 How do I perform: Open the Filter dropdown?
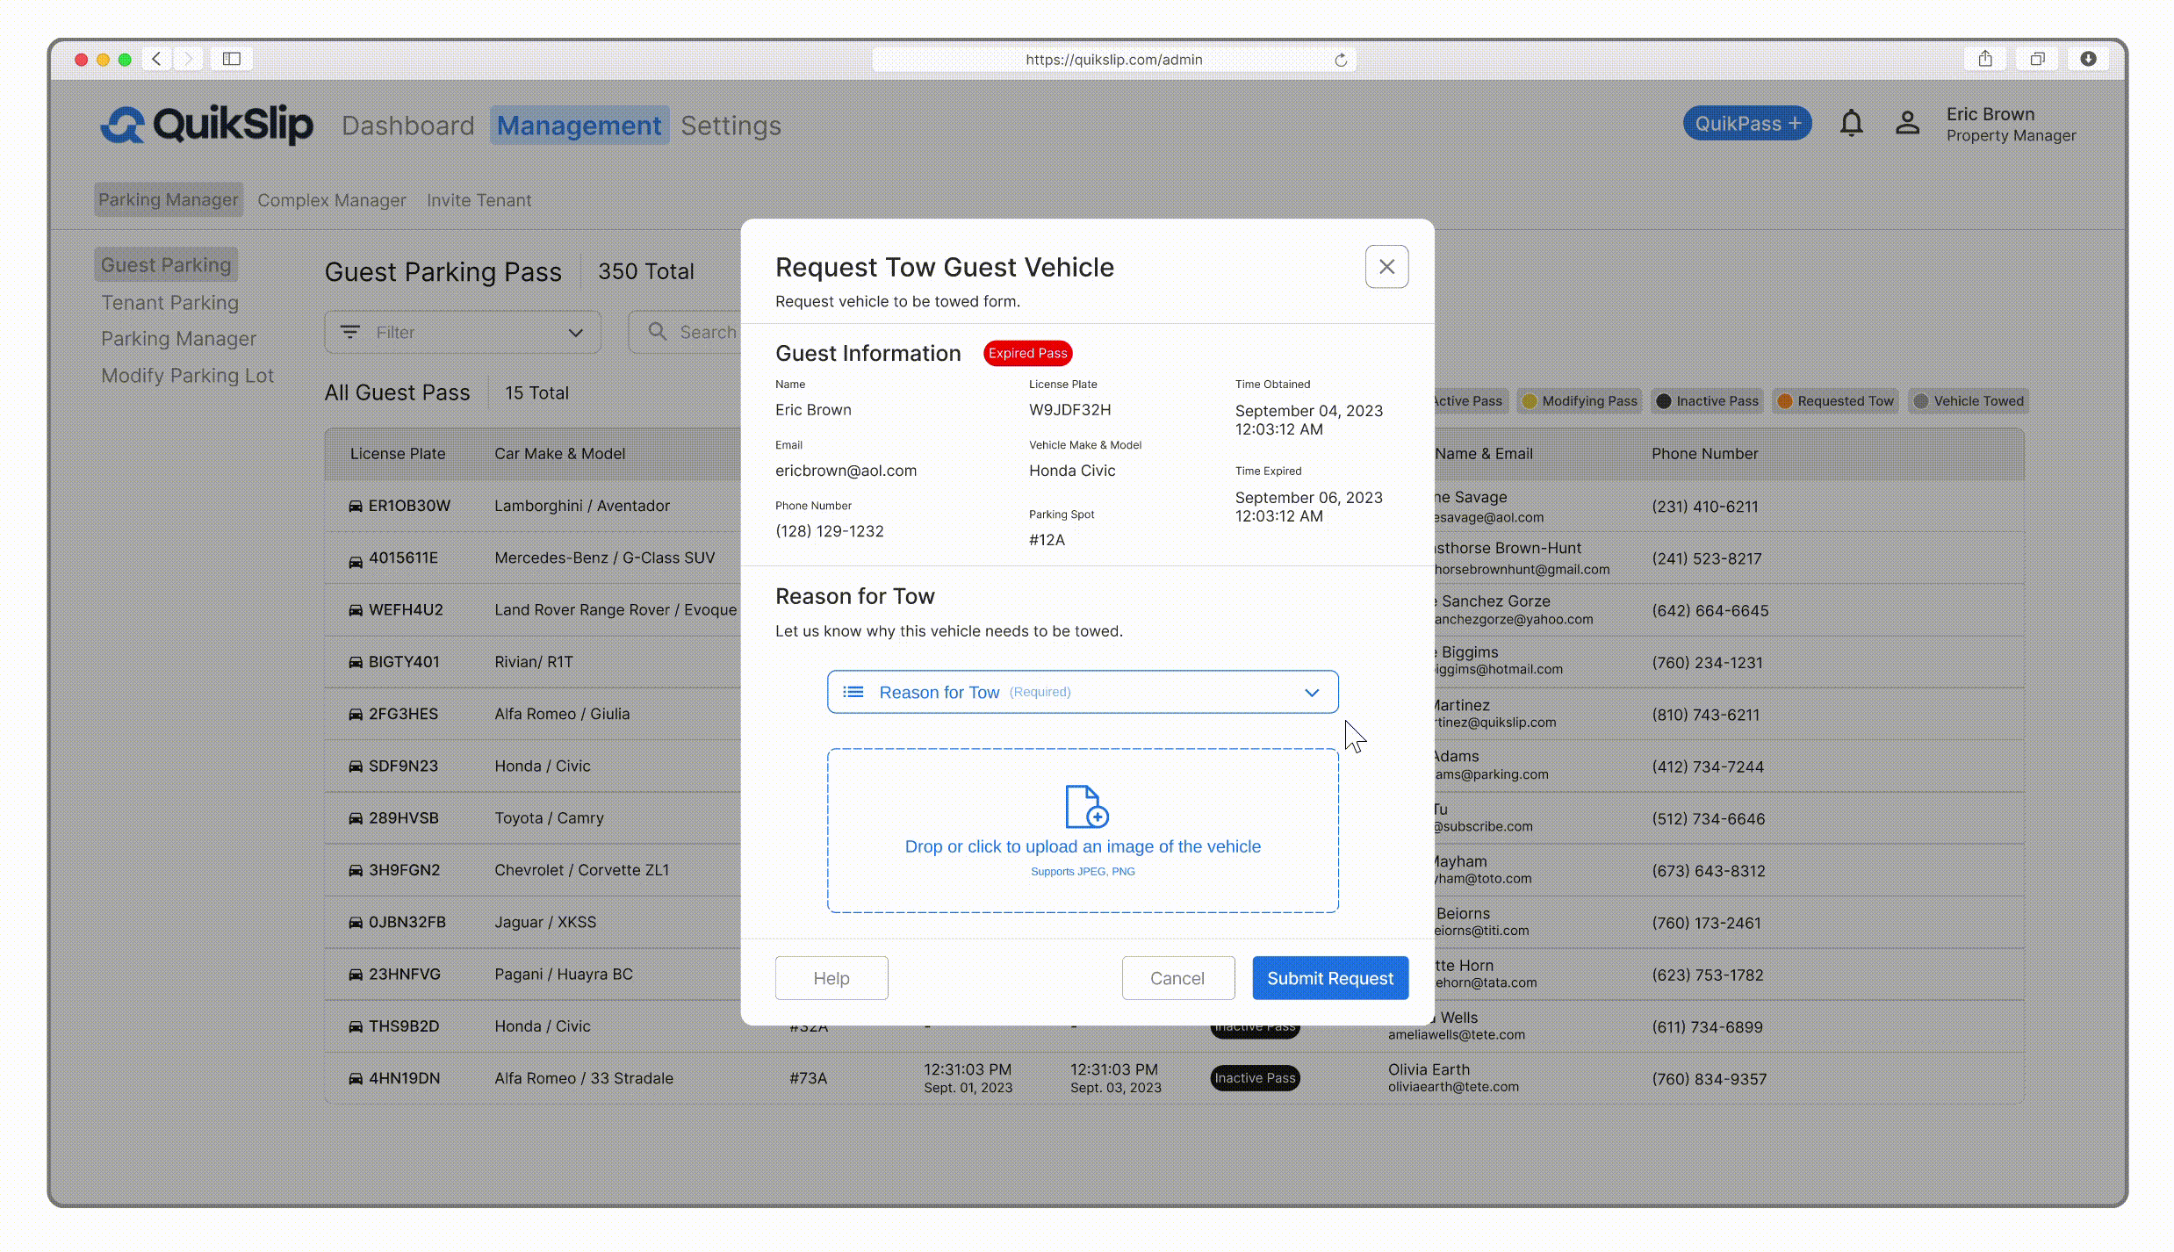click(462, 333)
